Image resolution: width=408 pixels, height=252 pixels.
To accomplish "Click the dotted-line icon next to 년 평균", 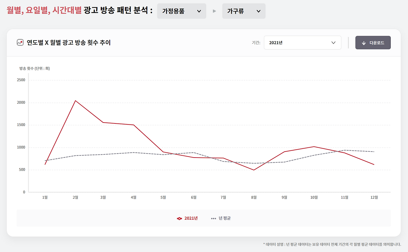I will (213, 218).
